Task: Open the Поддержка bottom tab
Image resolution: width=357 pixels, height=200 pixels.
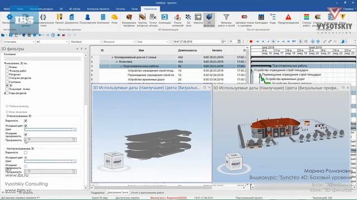Action: [x=98, y=193]
